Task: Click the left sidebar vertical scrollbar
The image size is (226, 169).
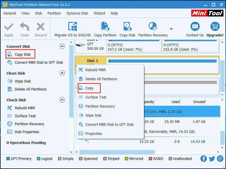Action: click(71, 81)
